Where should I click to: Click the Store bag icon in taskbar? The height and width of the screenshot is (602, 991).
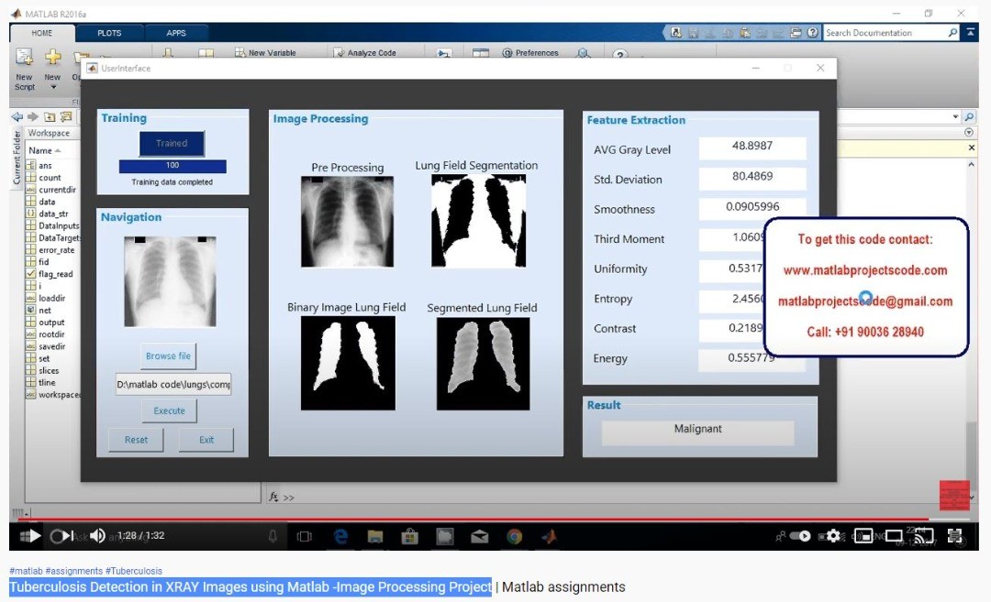point(410,536)
